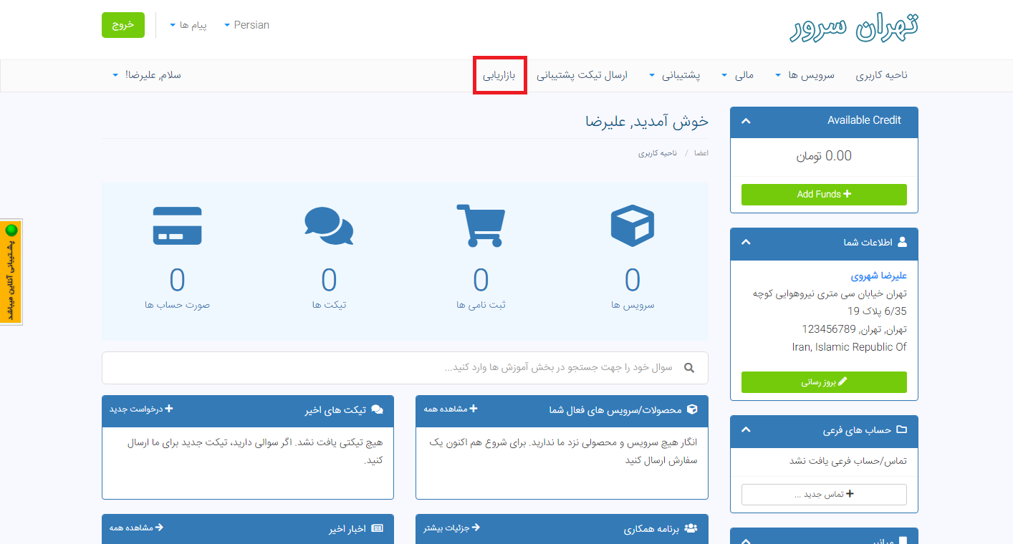Click the invoices credit card icon

click(x=177, y=225)
